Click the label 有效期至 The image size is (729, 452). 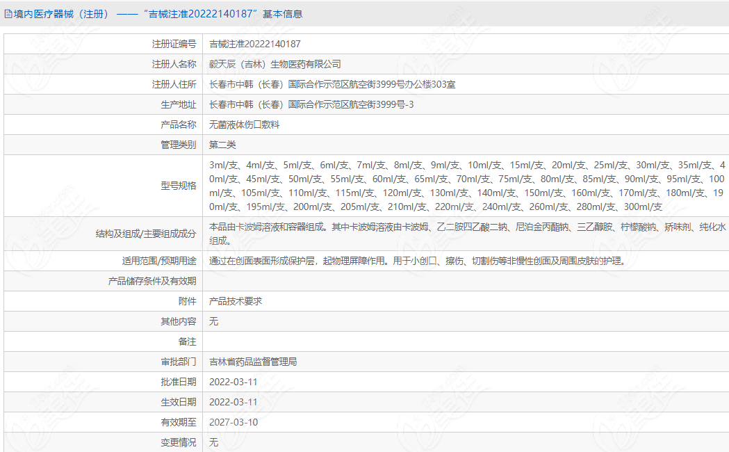coord(179,422)
